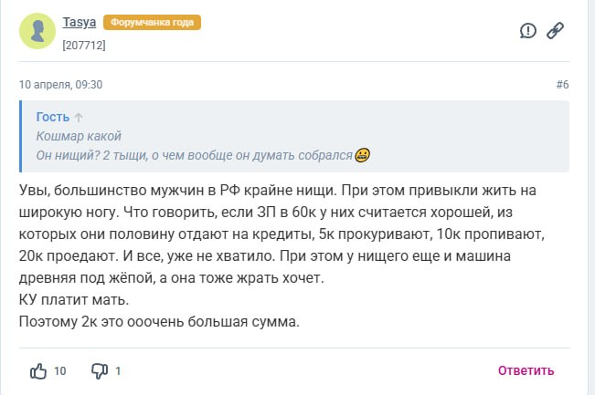Dislike the post with thumbs-down icon
Screen dimensions: 595x395
[x=100, y=371]
